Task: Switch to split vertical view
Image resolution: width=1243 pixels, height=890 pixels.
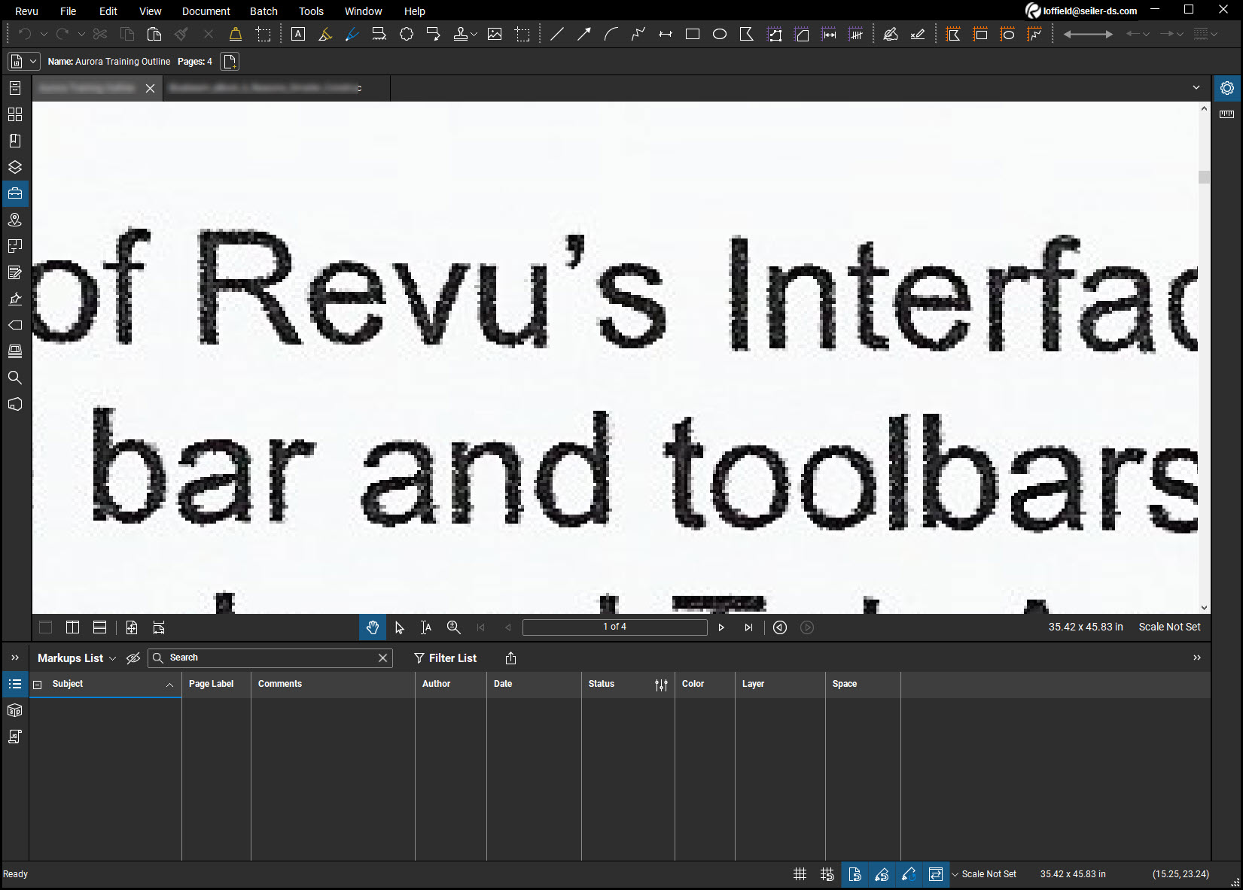Action: 72,627
